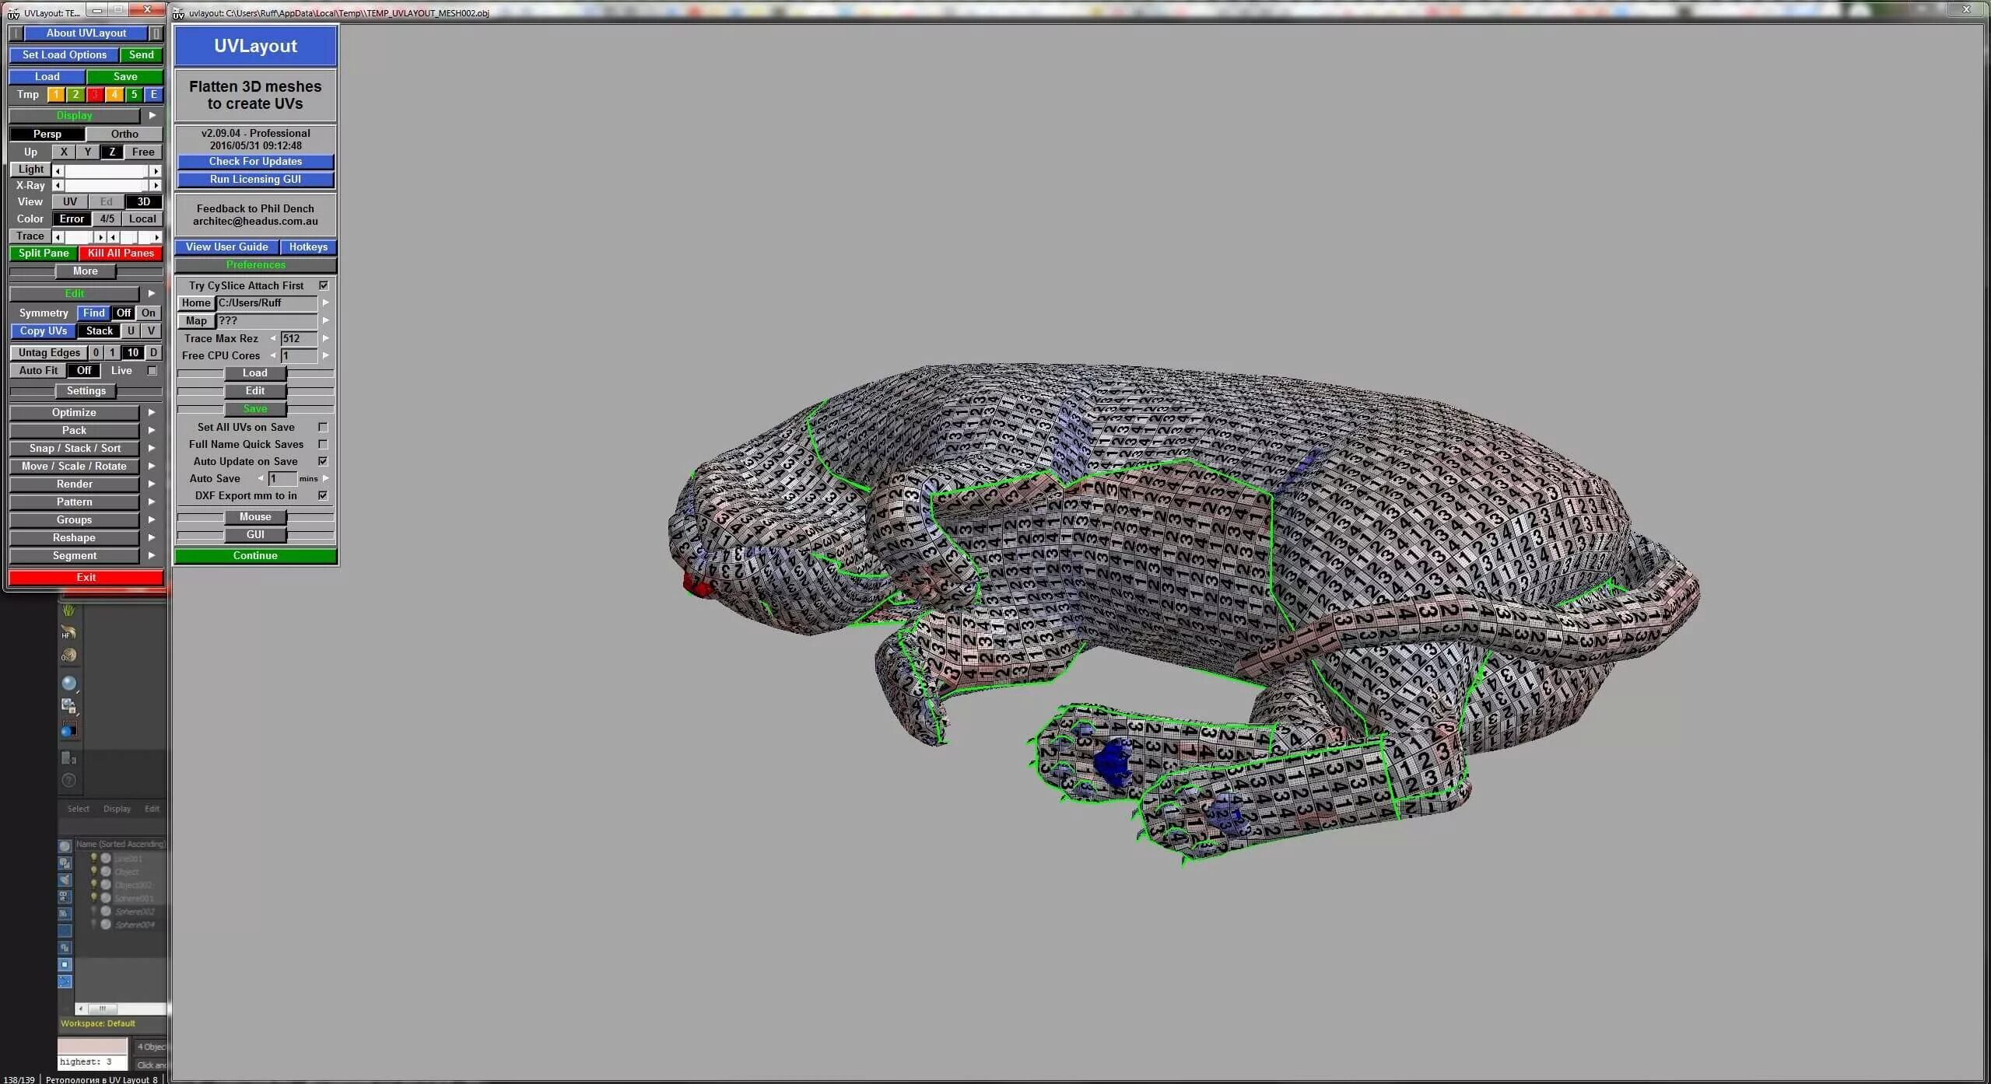Click the Tmp slot E blue button
This screenshot has height=1084, width=1991.
pos(153,95)
